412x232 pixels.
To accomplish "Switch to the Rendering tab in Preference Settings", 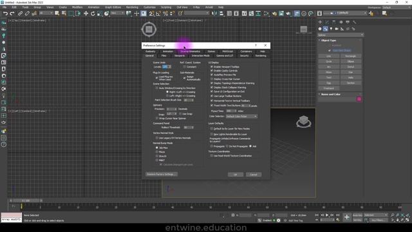I will click(261, 56).
